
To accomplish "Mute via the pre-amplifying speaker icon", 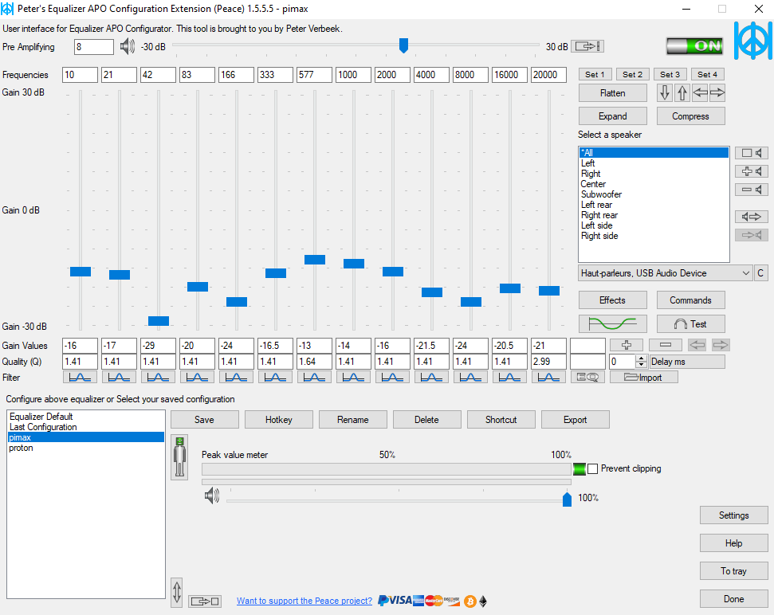I will (x=128, y=46).
